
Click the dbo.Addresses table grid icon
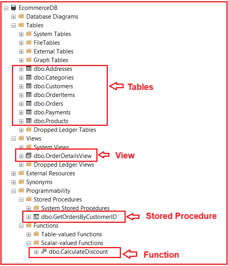pyautogui.click(x=29, y=69)
